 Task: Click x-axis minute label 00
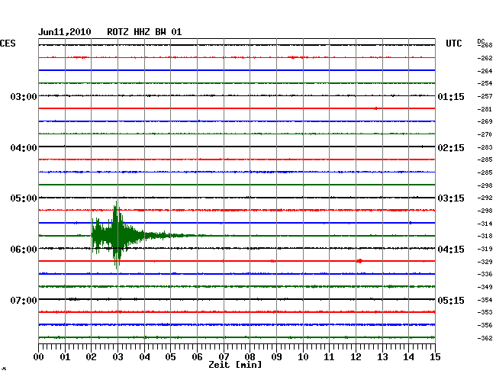39,357
